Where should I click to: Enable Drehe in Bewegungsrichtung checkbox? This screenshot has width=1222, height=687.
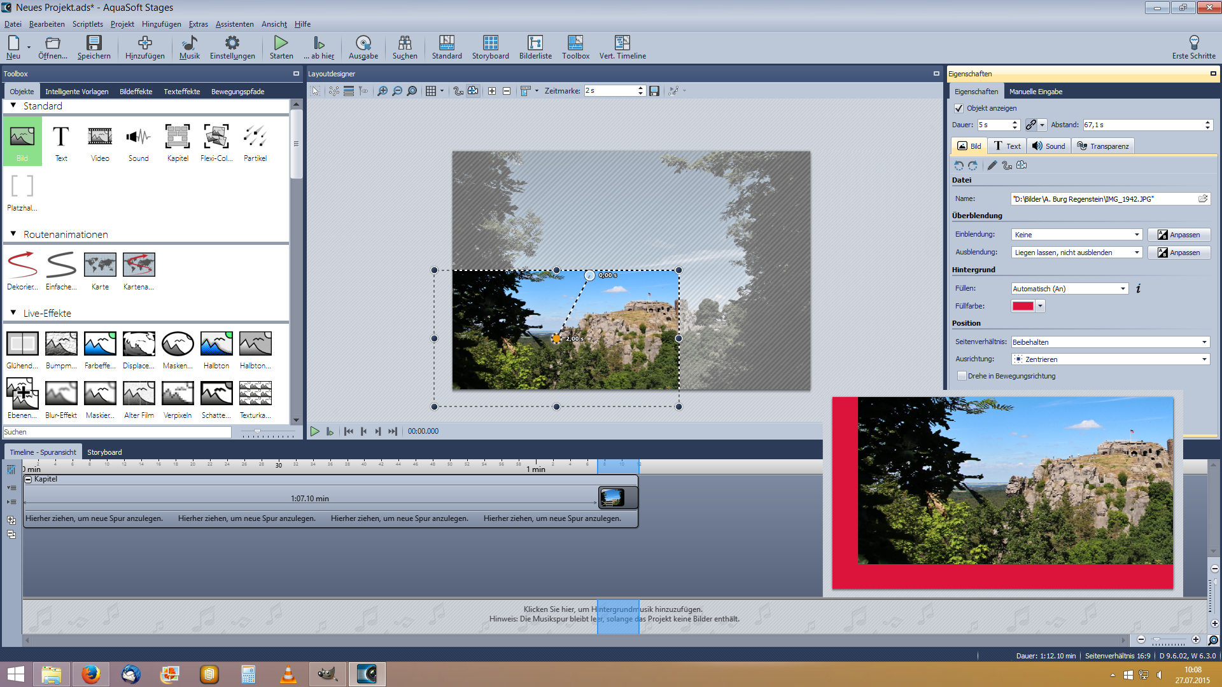[962, 376]
